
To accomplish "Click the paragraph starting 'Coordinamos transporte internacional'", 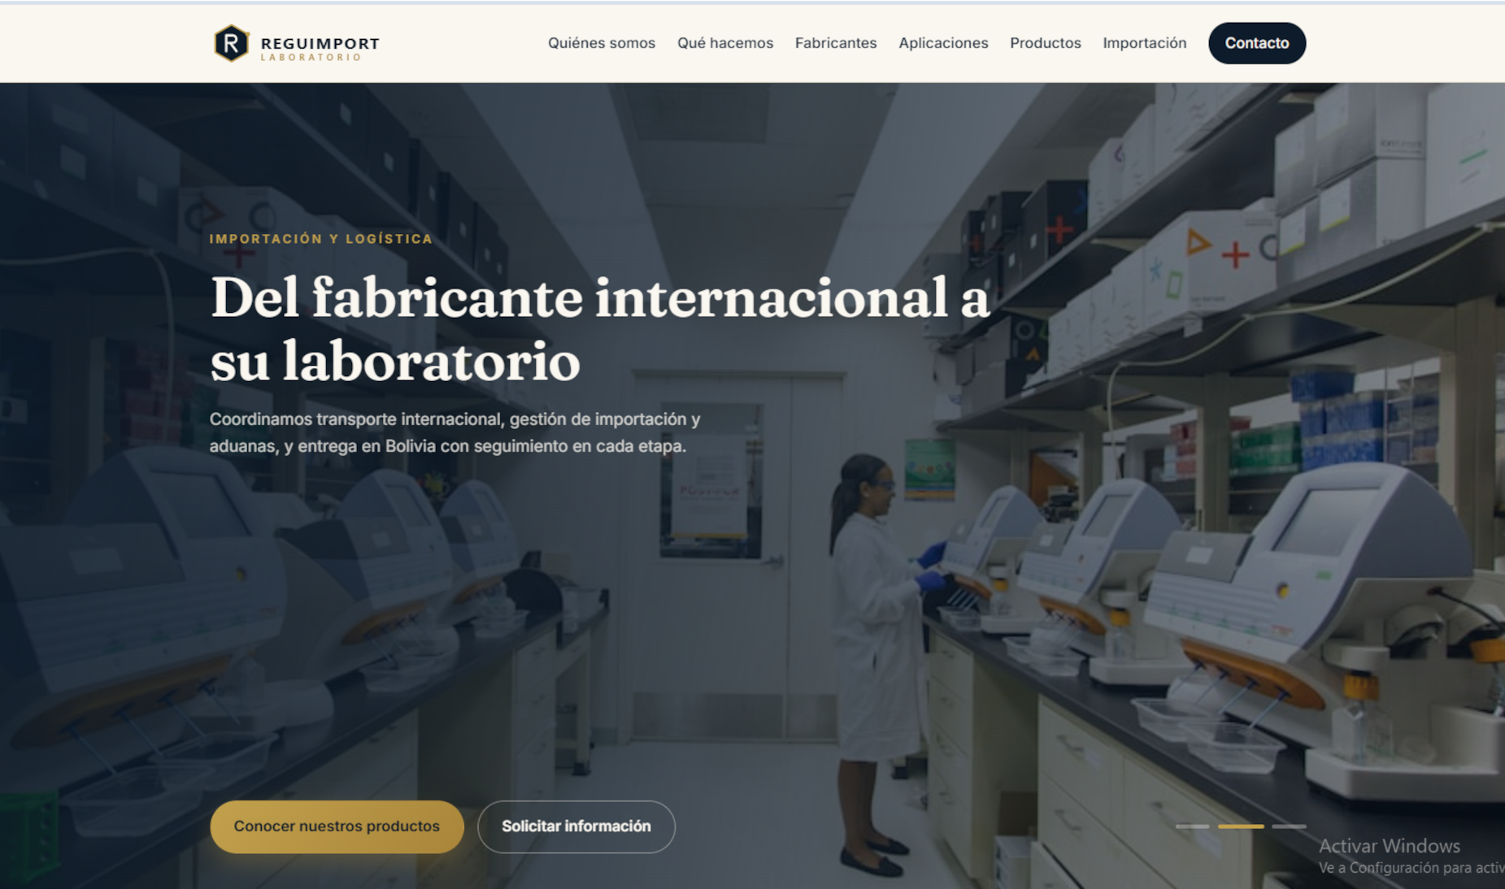I will pos(455,432).
